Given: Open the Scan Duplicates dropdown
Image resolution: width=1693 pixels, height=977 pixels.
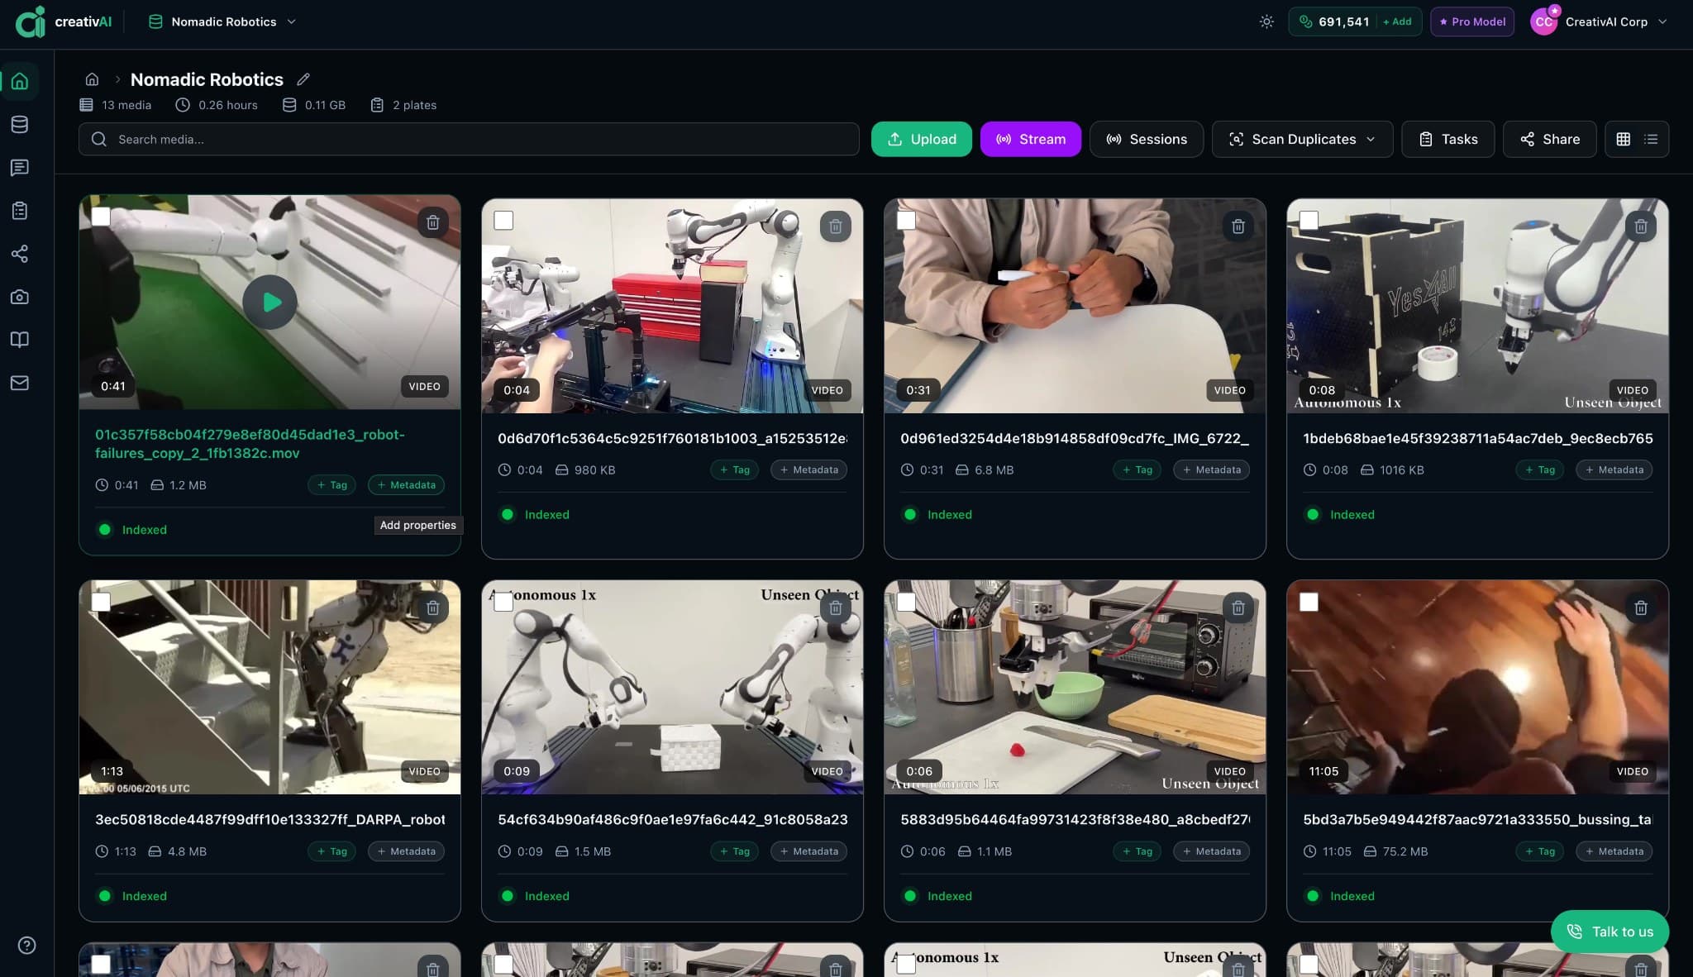Looking at the screenshot, I should pyautogui.click(x=1302, y=139).
